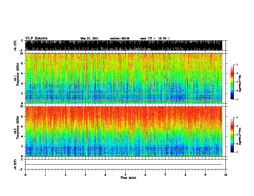The width and height of the screenshot is (254, 196).
Task: Click the "3" tick on the time axis
Action: (85, 175)
